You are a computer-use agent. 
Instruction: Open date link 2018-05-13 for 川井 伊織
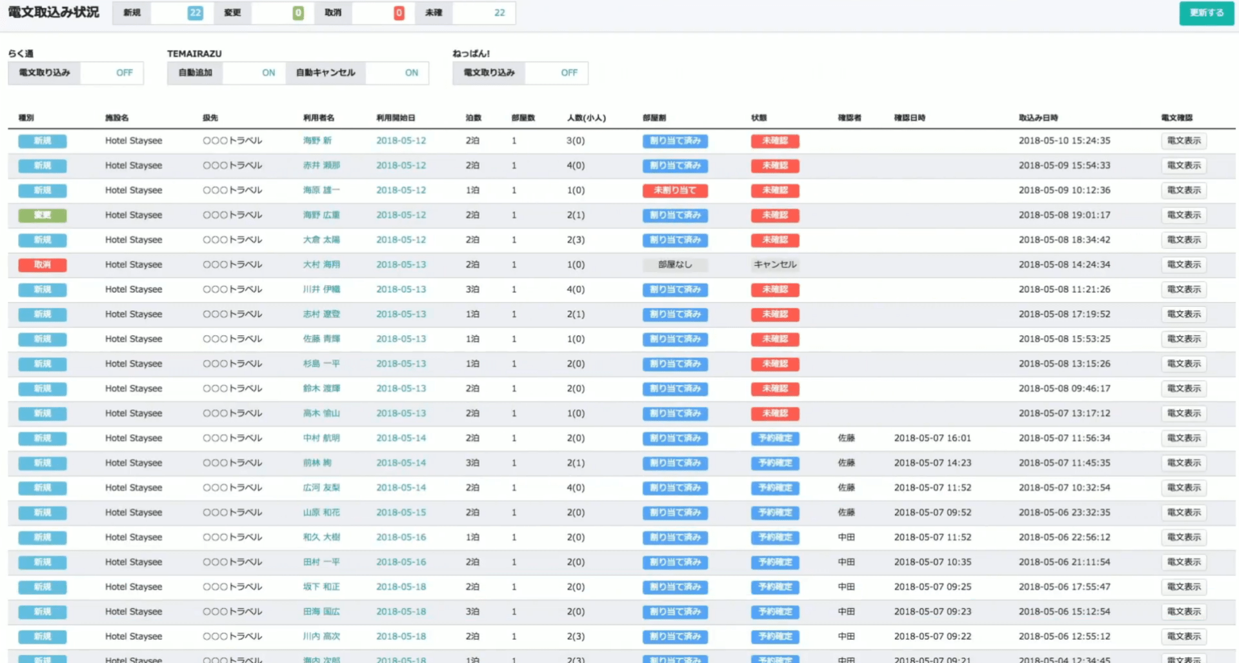(x=401, y=290)
